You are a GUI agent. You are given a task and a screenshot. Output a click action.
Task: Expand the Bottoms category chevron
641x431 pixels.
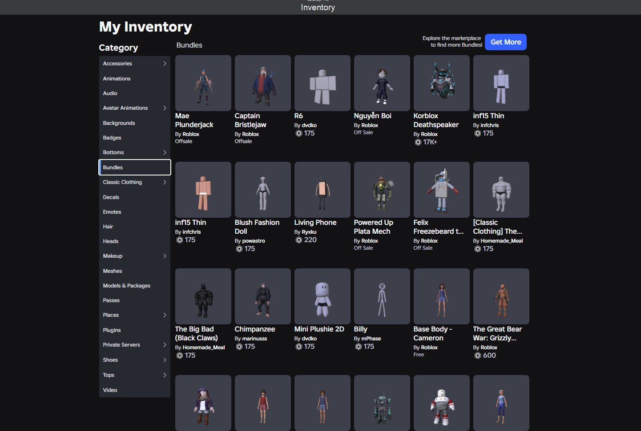click(165, 152)
